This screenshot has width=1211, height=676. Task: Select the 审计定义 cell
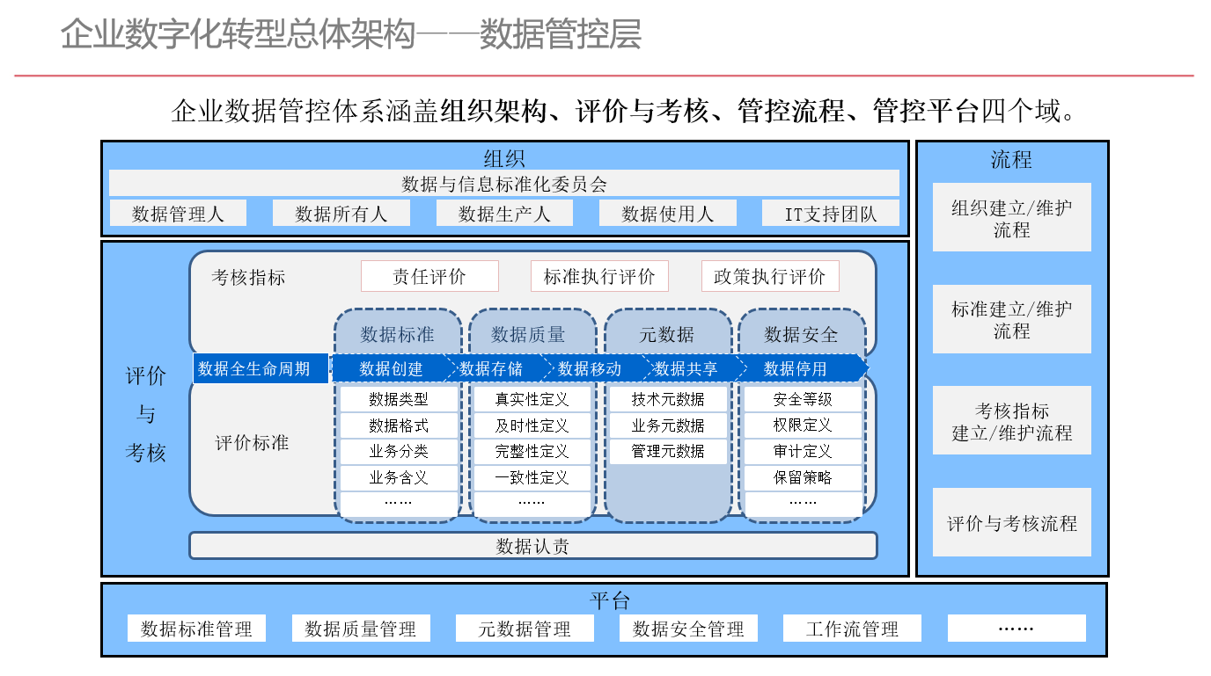(803, 452)
